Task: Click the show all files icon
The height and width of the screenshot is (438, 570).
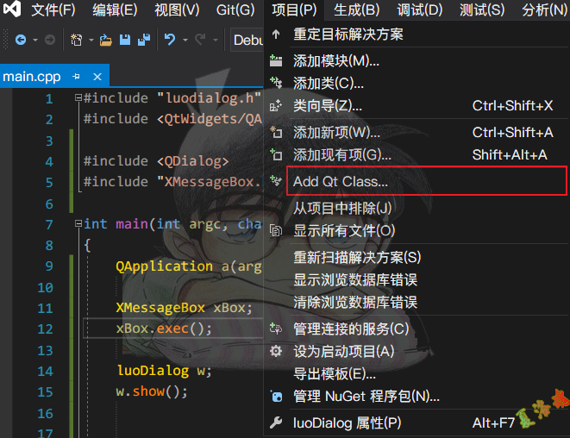Action: click(276, 230)
